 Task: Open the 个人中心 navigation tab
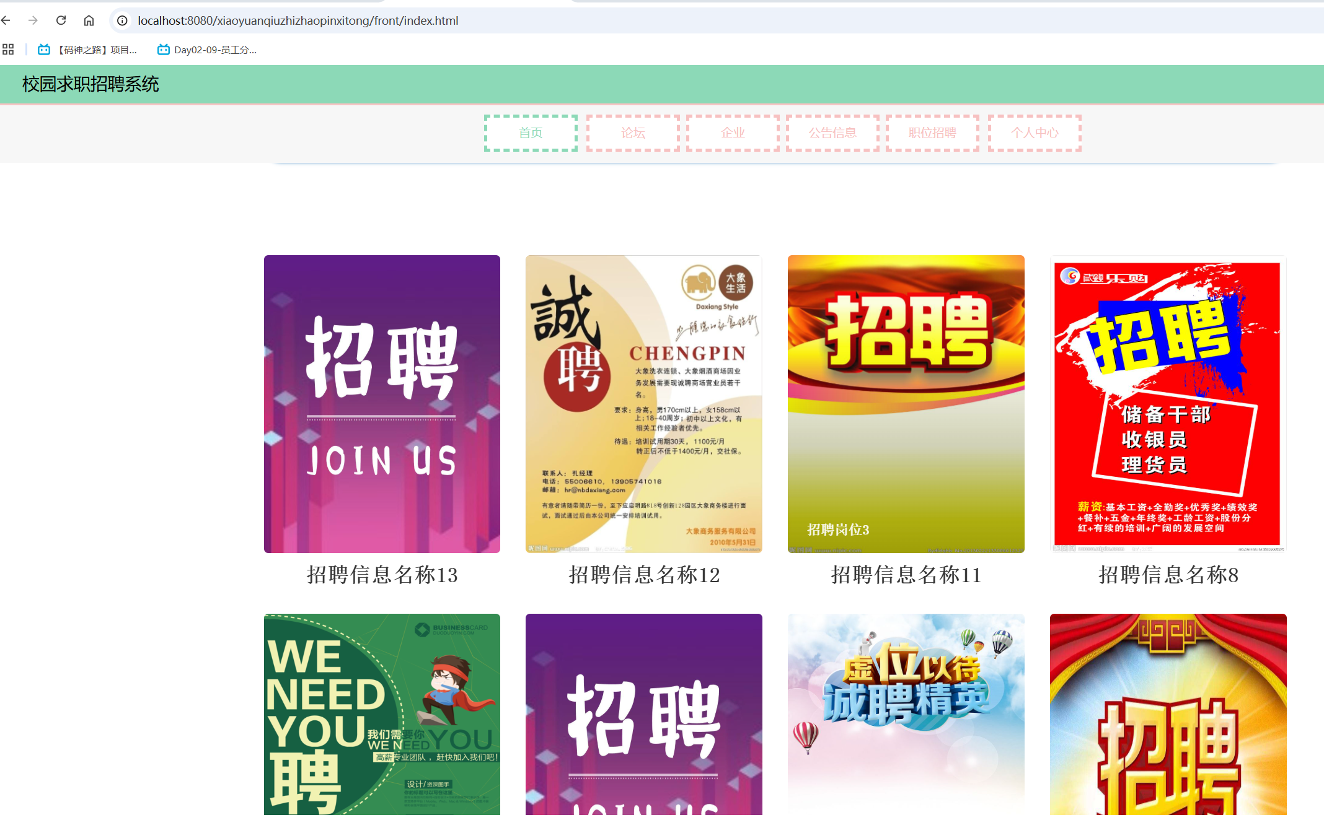coord(1035,133)
